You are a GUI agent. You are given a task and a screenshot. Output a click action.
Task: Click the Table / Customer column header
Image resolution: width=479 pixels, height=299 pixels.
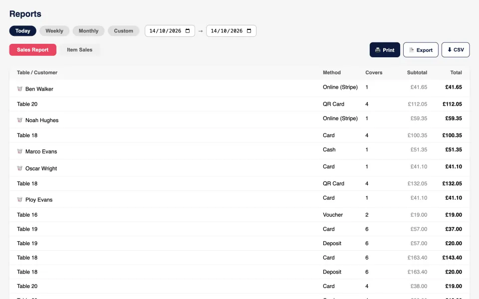[x=37, y=73]
